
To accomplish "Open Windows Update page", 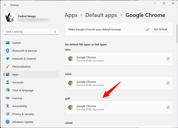I will tap(23, 122).
